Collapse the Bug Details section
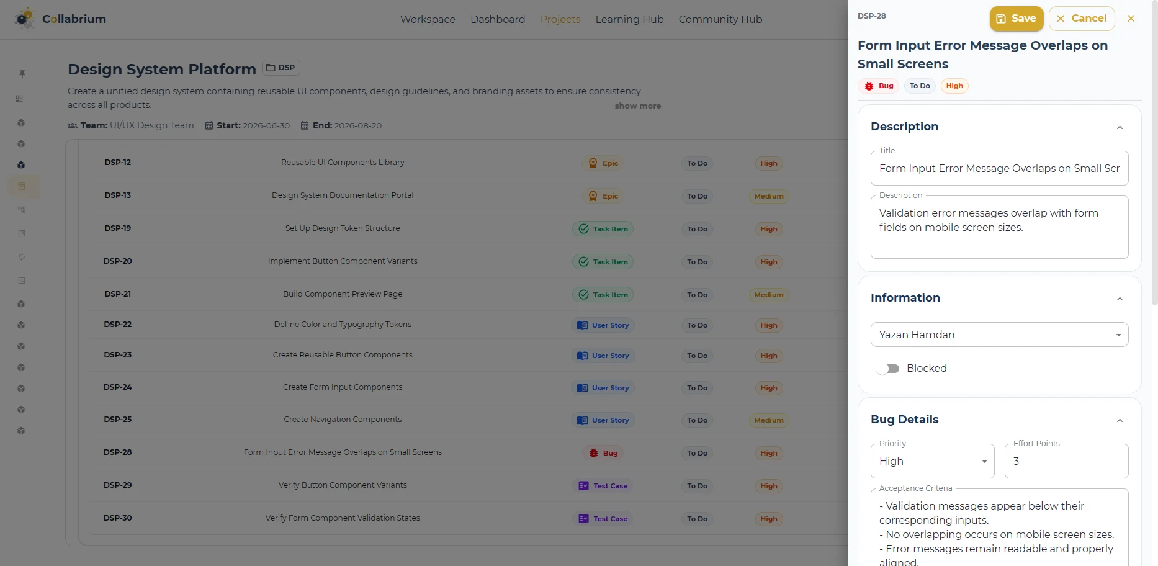Image resolution: width=1158 pixels, height=566 pixels. point(1120,420)
